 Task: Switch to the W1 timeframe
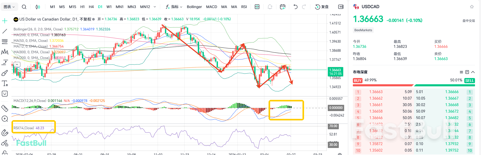109,7
